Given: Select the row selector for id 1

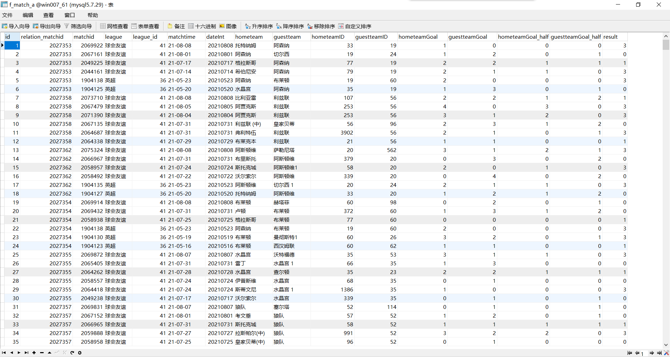Looking at the screenshot, I should point(2,45).
